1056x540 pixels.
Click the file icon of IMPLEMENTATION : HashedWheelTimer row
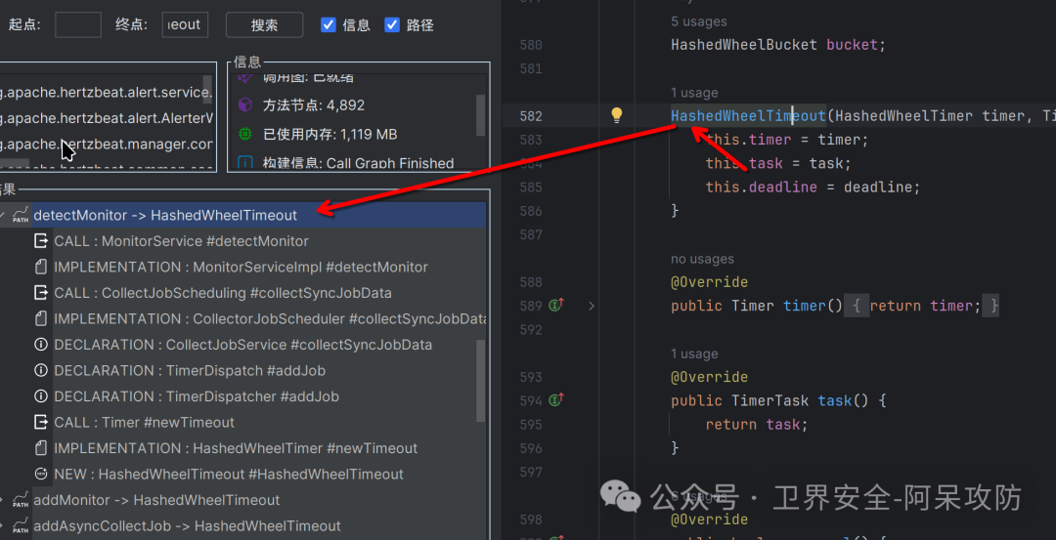[x=42, y=448]
